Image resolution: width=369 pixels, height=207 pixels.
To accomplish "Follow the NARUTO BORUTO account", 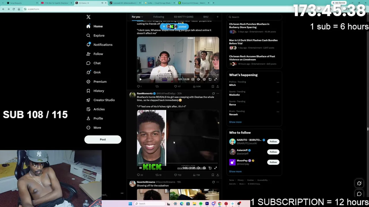I will coord(273,141).
